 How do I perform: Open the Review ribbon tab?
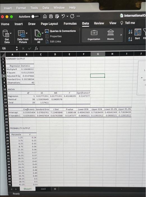99,23
